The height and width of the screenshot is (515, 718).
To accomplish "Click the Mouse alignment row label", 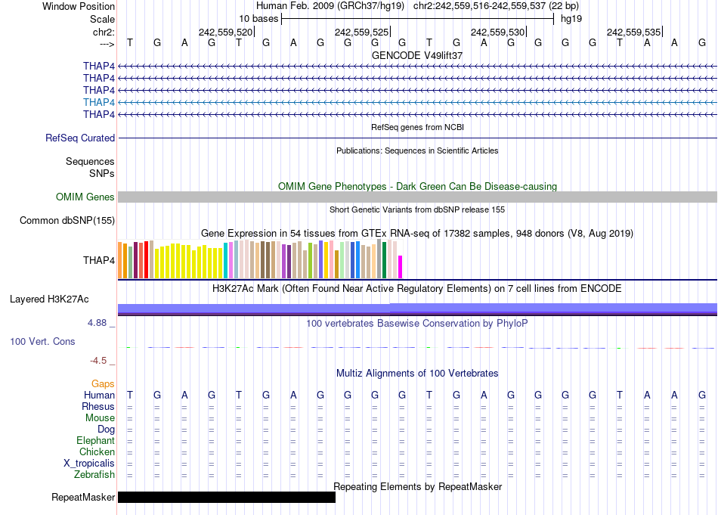I will tap(101, 418).
